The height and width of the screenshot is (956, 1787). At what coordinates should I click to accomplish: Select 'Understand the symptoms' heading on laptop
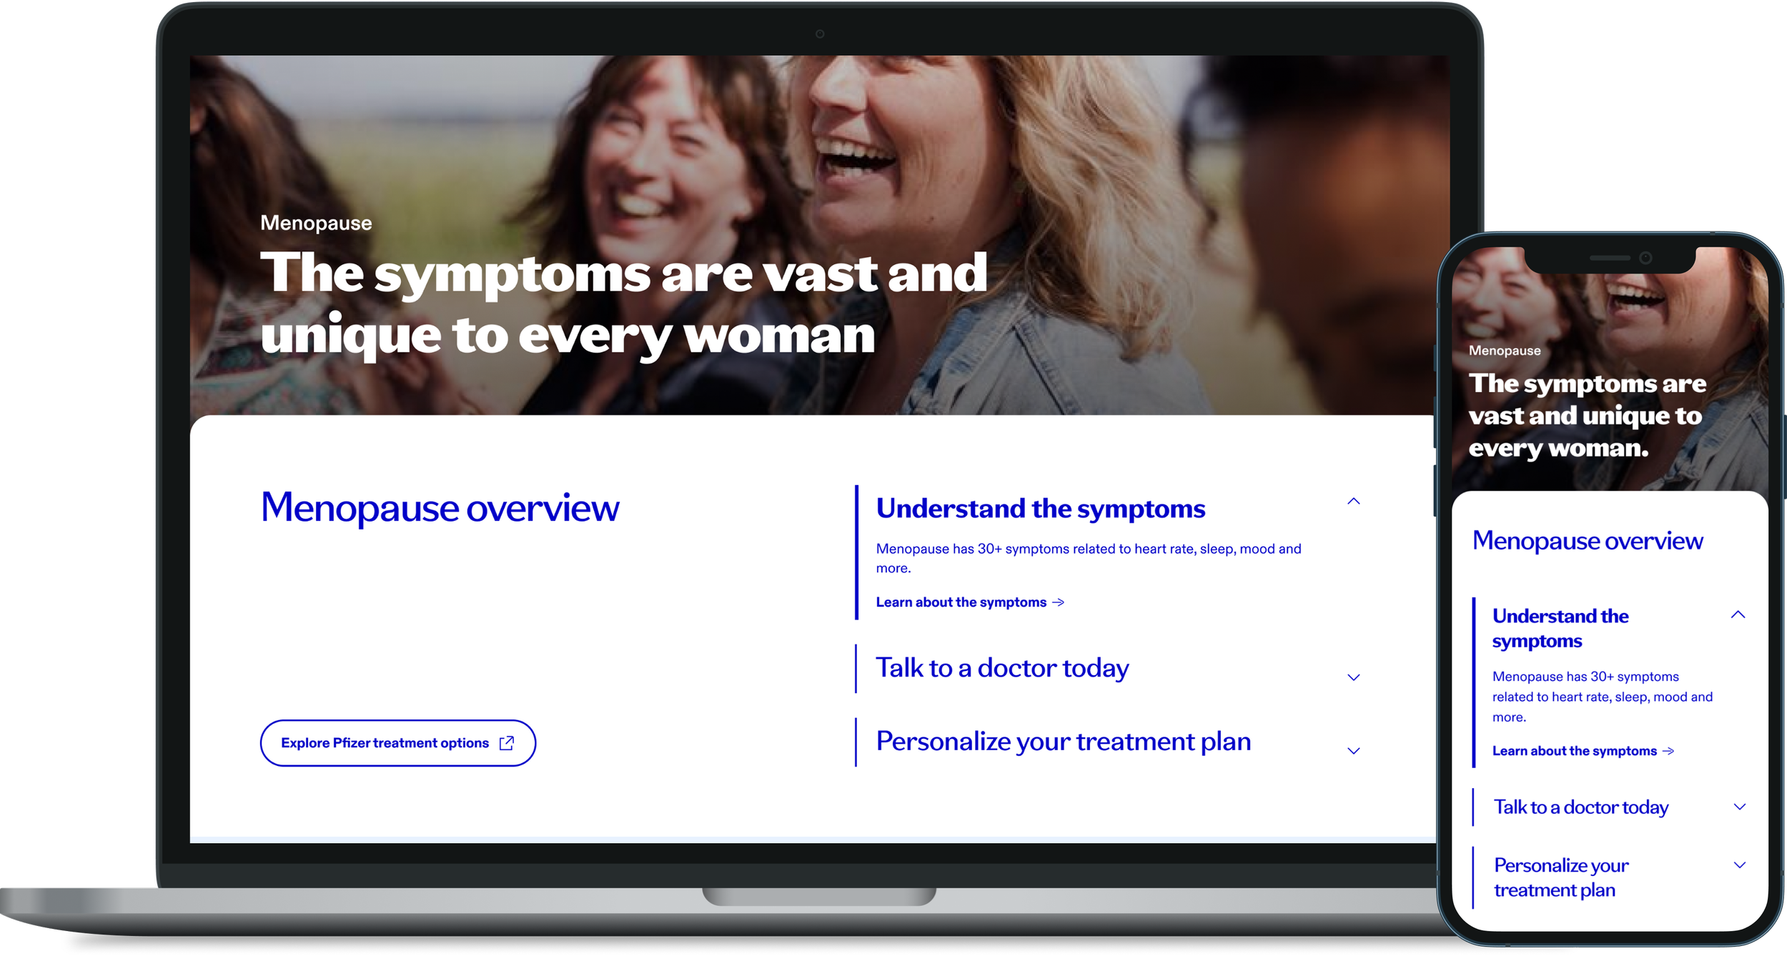pos(1040,509)
